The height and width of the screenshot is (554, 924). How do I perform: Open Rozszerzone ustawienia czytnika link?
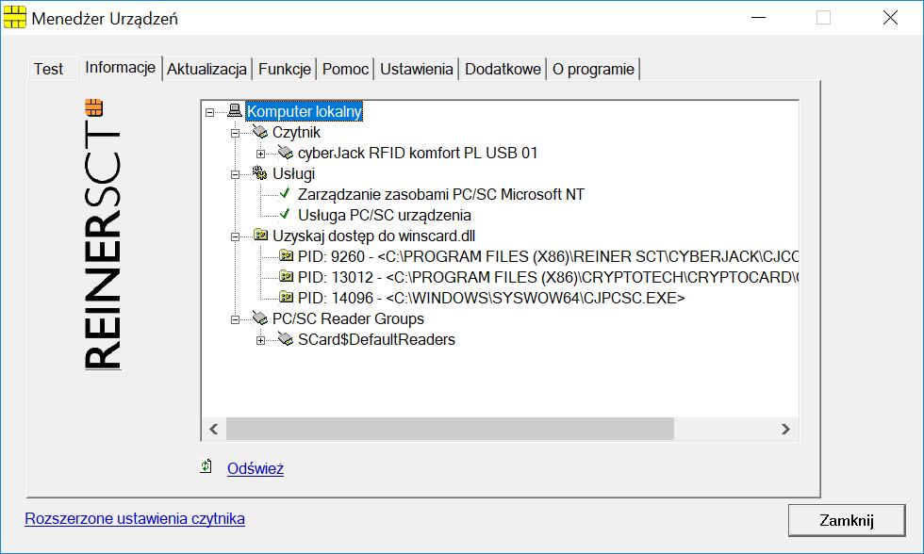click(x=135, y=519)
